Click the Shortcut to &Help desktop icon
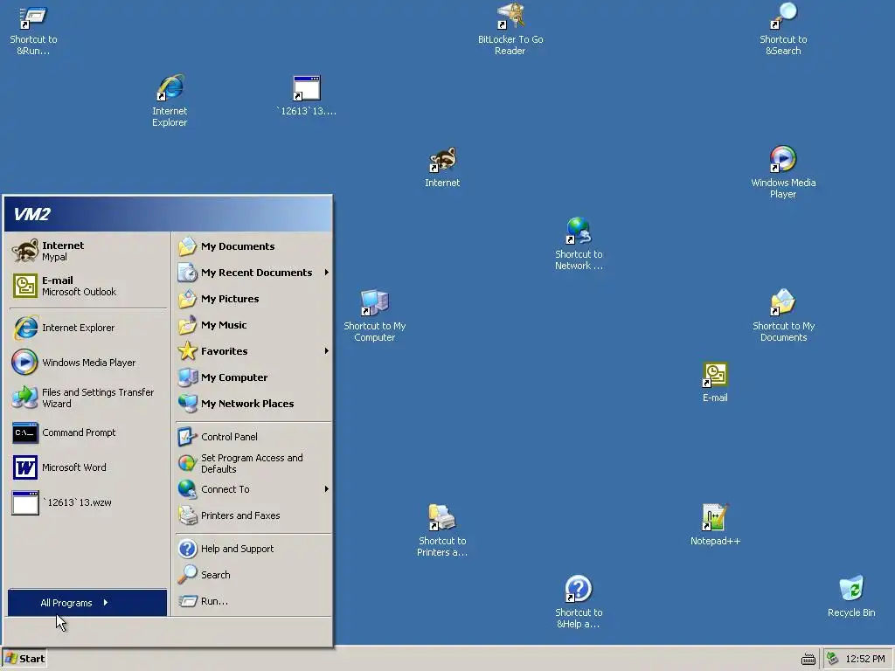Viewport: 895px width, 671px height. [x=579, y=602]
